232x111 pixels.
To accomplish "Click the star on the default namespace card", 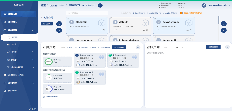I will tap(111, 18).
